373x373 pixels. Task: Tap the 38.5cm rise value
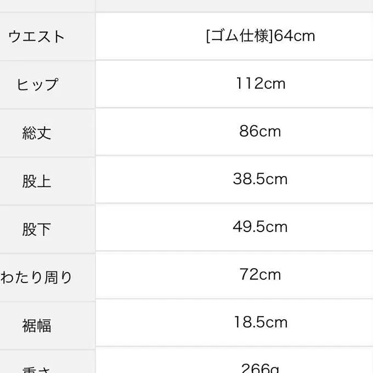coord(260,179)
